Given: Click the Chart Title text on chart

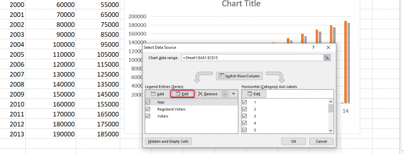Looking at the screenshot, I should point(241,4).
